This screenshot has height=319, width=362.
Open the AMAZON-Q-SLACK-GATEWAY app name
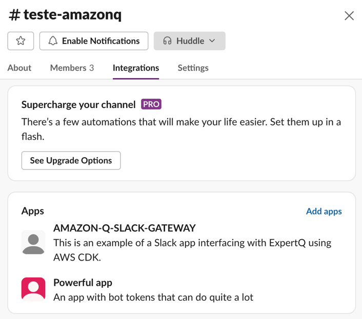pyautogui.click(x=125, y=228)
